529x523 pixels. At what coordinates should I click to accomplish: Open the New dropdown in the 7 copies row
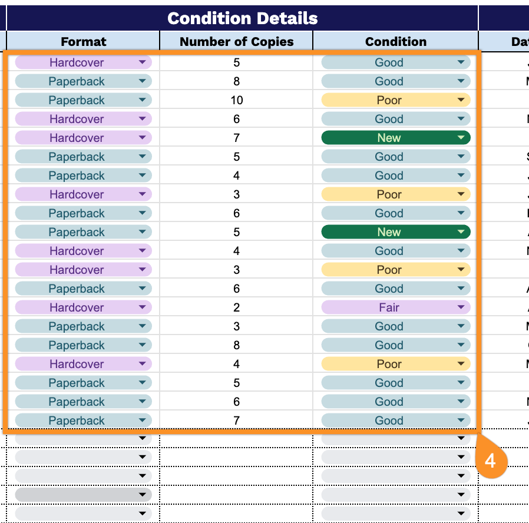coord(461,138)
